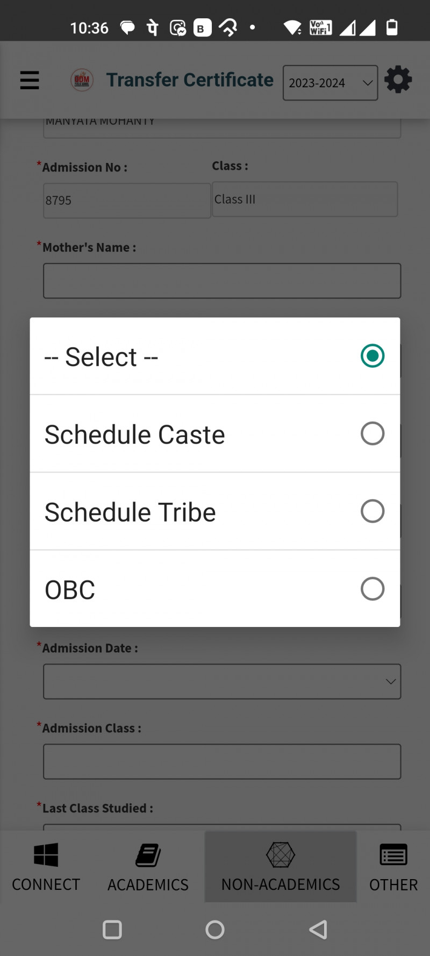Viewport: 430px width, 956px height.
Task: Tap the NON-ACADEMICS polygon icon
Action: (x=281, y=854)
